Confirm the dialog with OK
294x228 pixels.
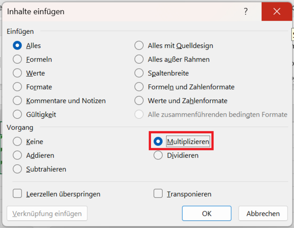(207, 214)
